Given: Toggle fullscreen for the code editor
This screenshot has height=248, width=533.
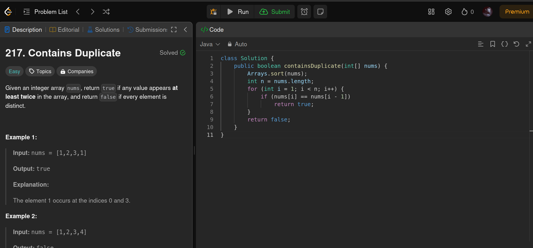Looking at the screenshot, I should click(x=528, y=44).
